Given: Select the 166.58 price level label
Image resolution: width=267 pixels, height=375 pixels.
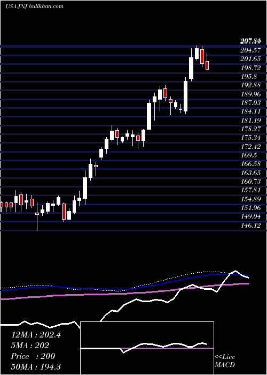Looking at the screenshot, I should [x=250, y=164].
